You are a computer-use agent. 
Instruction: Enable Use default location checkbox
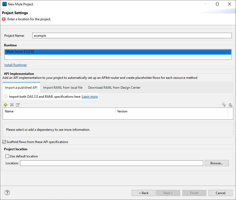[7, 156]
